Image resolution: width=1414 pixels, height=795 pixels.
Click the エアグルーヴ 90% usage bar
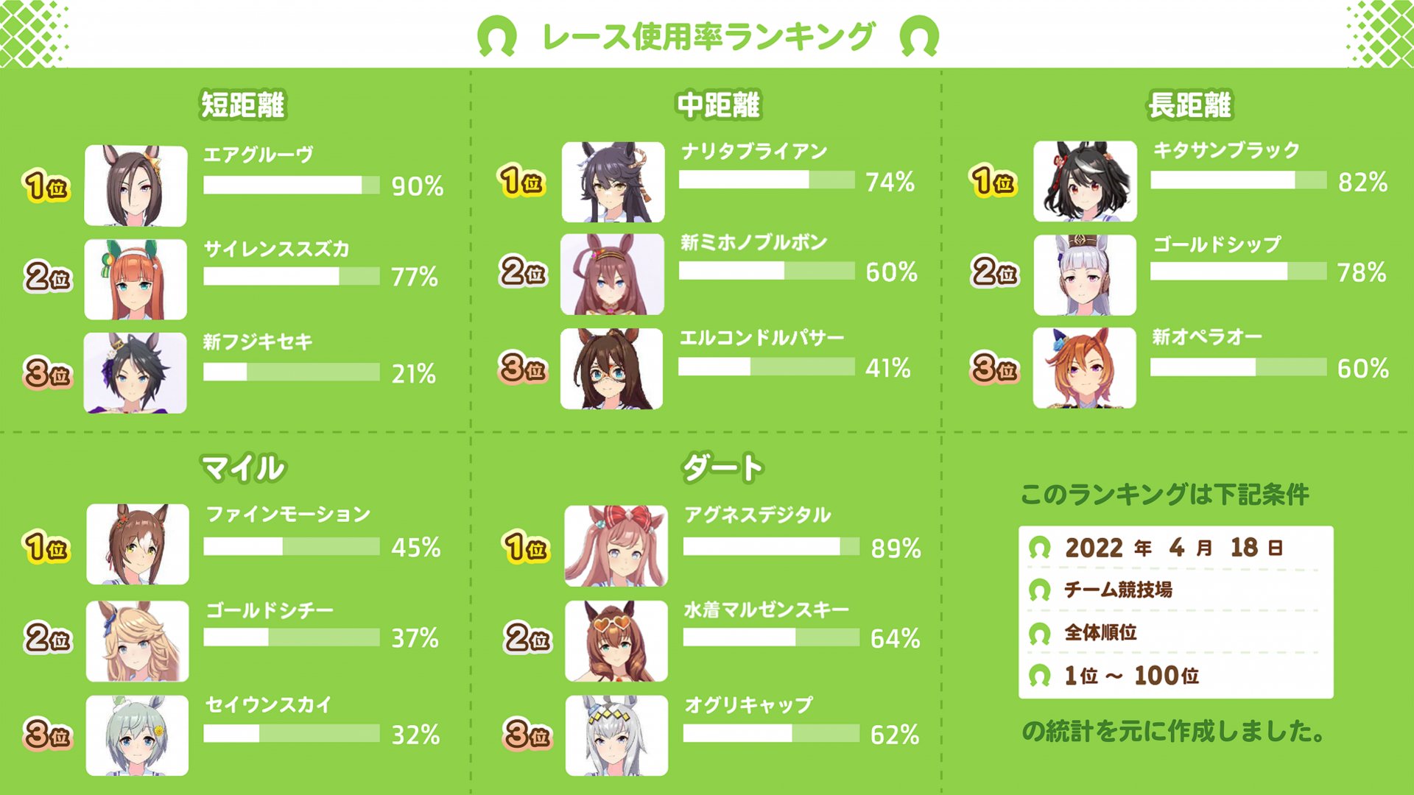click(292, 185)
